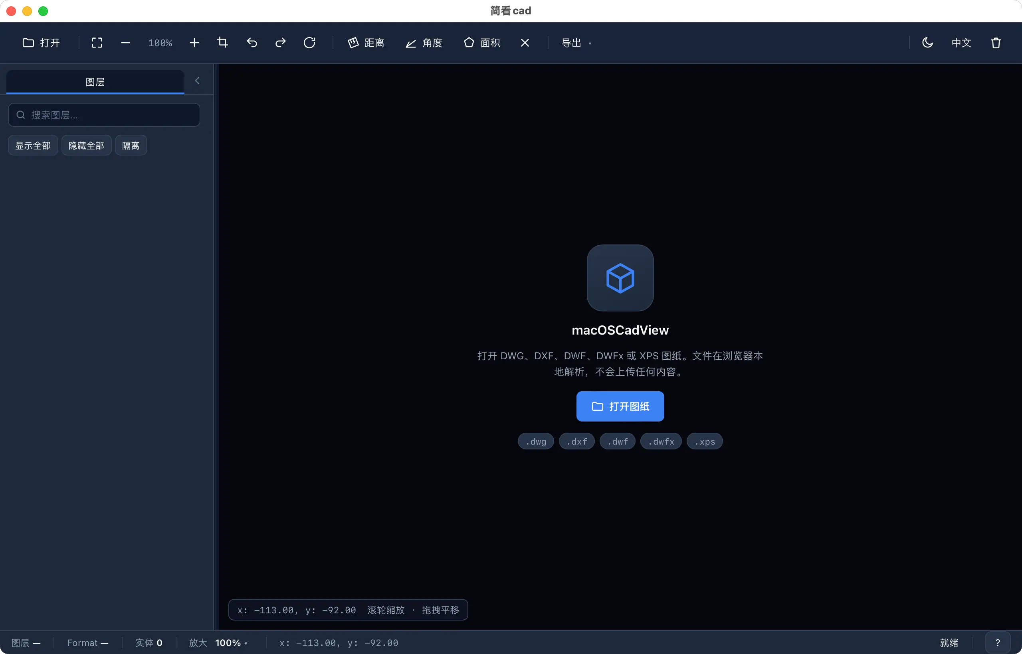Click the undo arrow icon

click(x=252, y=43)
